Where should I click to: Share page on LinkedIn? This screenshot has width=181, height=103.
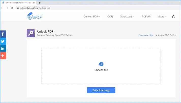click(x=3, y=49)
